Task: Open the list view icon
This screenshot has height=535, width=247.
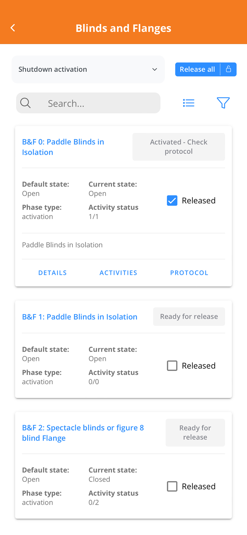Action: coord(188,103)
